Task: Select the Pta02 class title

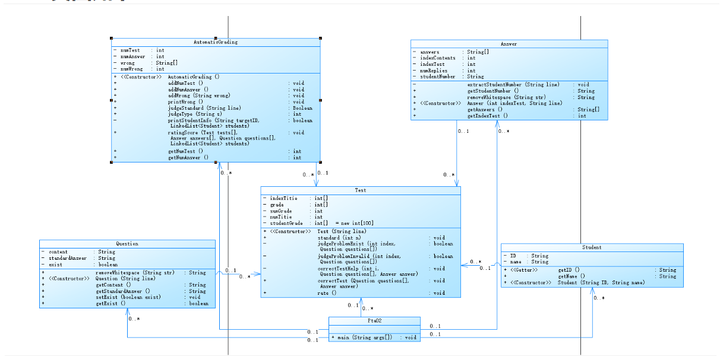Action: tap(374, 321)
